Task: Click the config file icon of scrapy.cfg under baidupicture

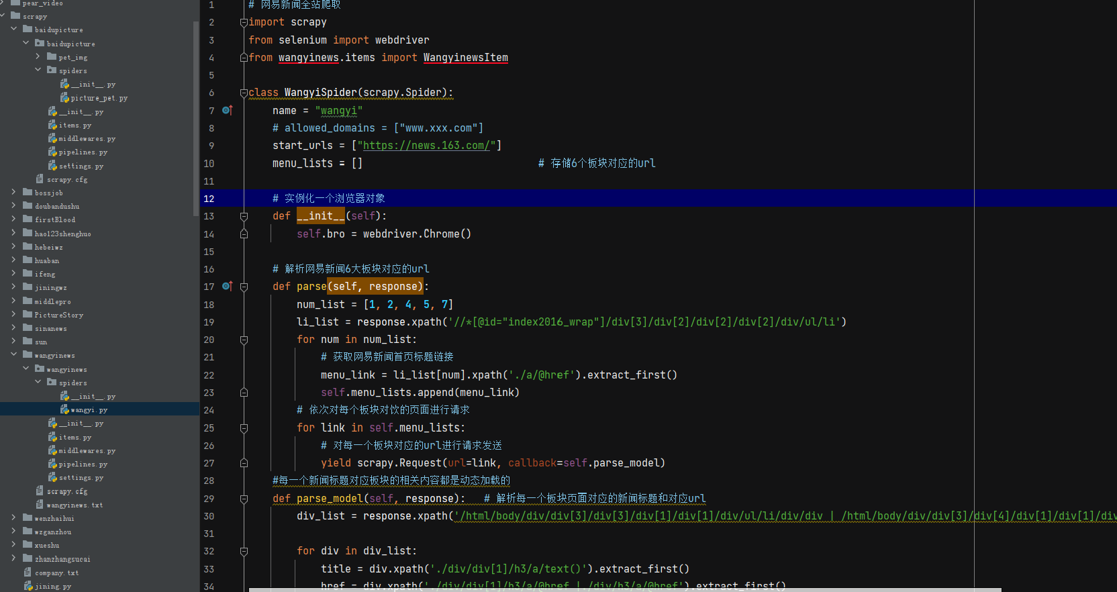Action: [40, 179]
